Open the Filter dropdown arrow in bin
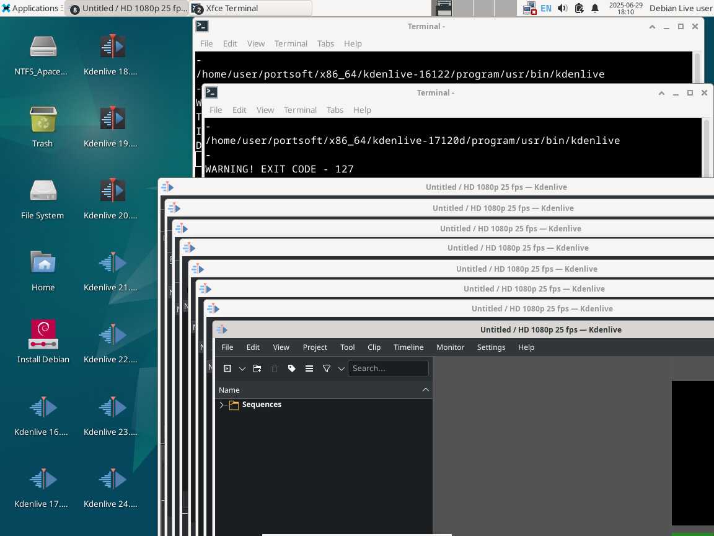Viewport: 714px width, 536px height. 341,368
